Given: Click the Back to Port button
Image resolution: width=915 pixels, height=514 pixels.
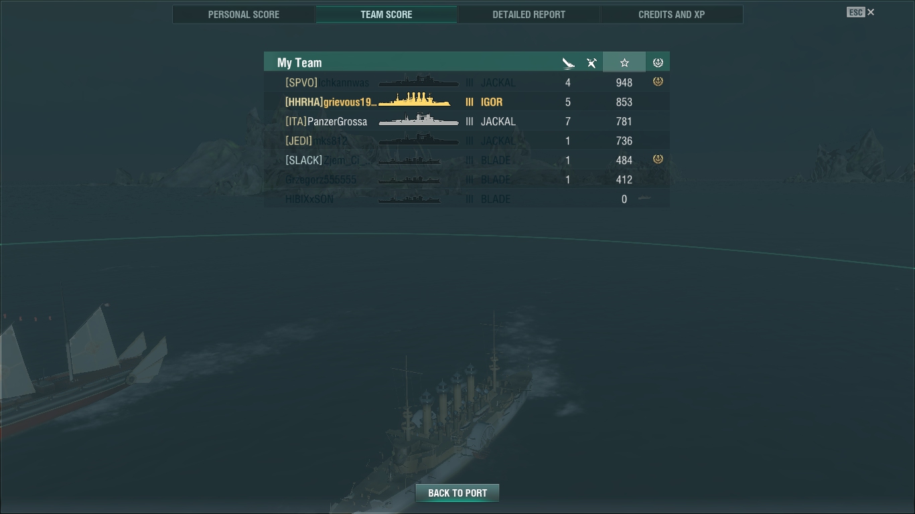Looking at the screenshot, I should click(x=457, y=493).
